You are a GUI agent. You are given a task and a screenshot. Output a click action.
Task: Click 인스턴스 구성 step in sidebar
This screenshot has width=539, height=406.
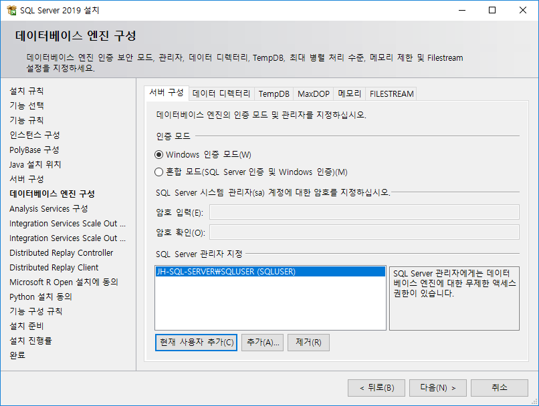pyautogui.click(x=34, y=135)
